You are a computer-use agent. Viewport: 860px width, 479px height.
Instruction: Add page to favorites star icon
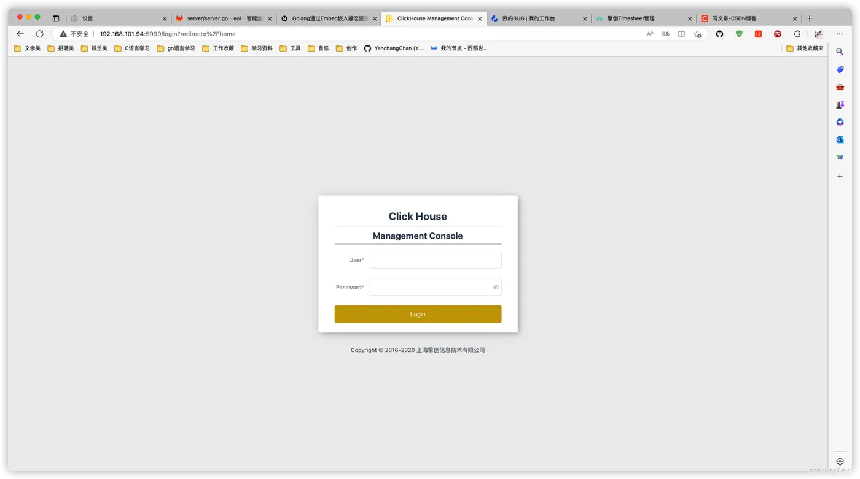pos(697,34)
